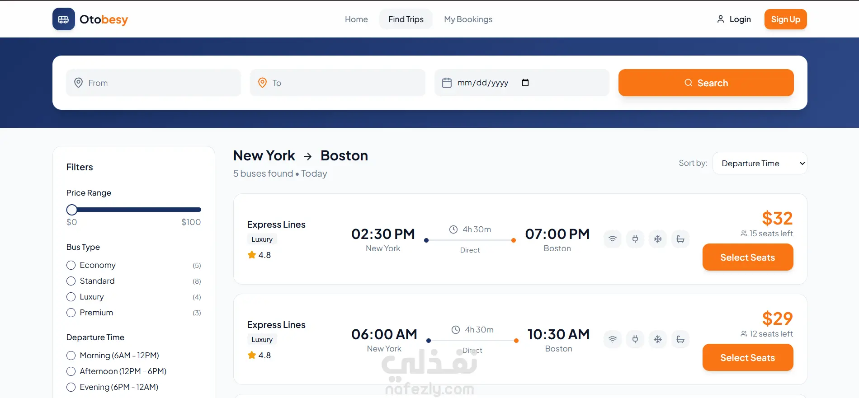Click the Luxury badge on 02:30 PM trip
This screenshot has width=859, height=398.
click(x=262, y=239)
